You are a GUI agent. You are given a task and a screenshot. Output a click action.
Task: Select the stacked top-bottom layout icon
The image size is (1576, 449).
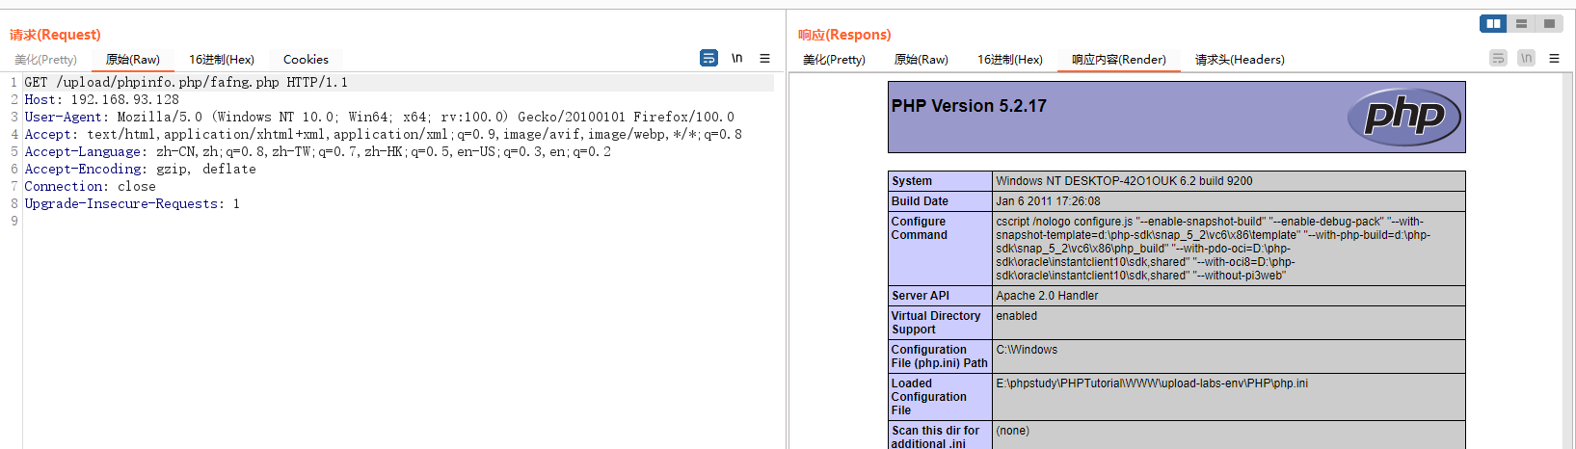pos(1521,23)
